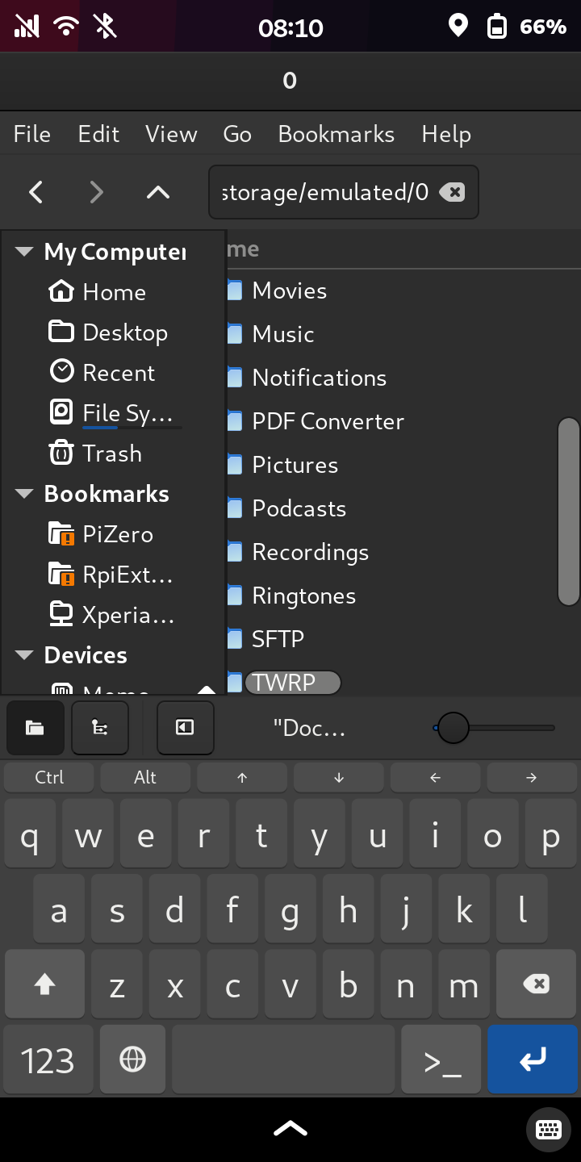
Task: Go up to the parent folder
Action: 158,192
